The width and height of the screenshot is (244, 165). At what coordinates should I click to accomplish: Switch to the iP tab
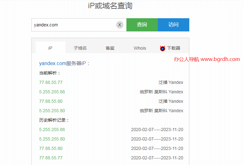50,48
